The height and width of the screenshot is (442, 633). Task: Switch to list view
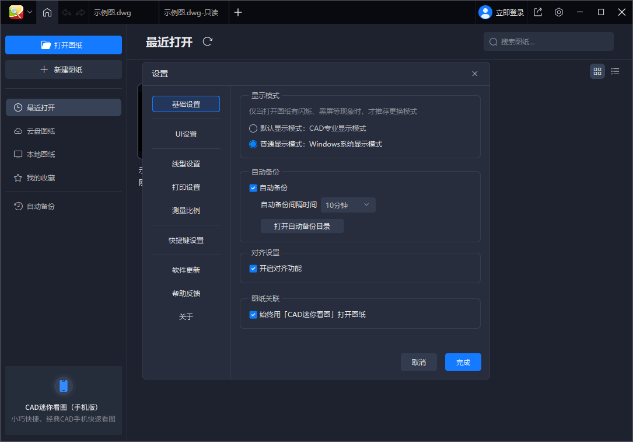coord(615,71)
